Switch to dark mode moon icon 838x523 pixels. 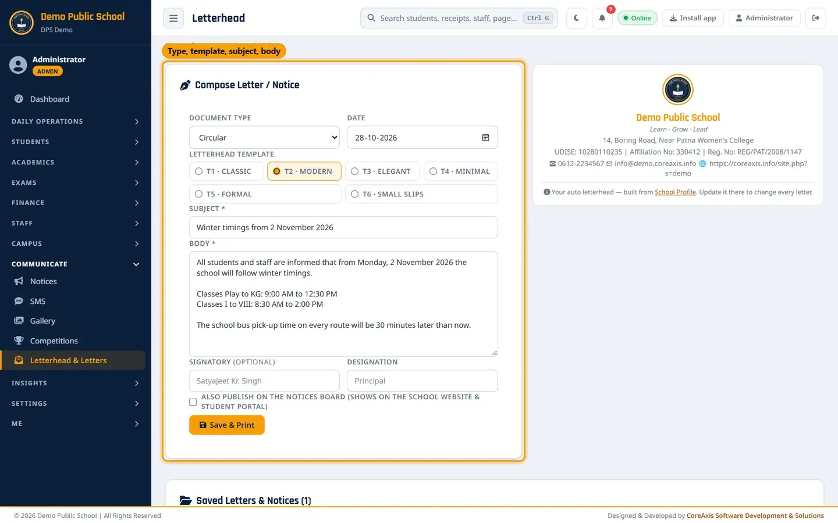tap(576, 18)
